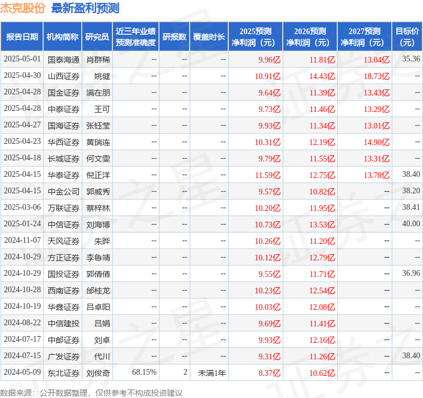Viewport: 423px width, 398px height.
Task: Click the 13.29亿 forecast value
Action: tap(376, 109)
